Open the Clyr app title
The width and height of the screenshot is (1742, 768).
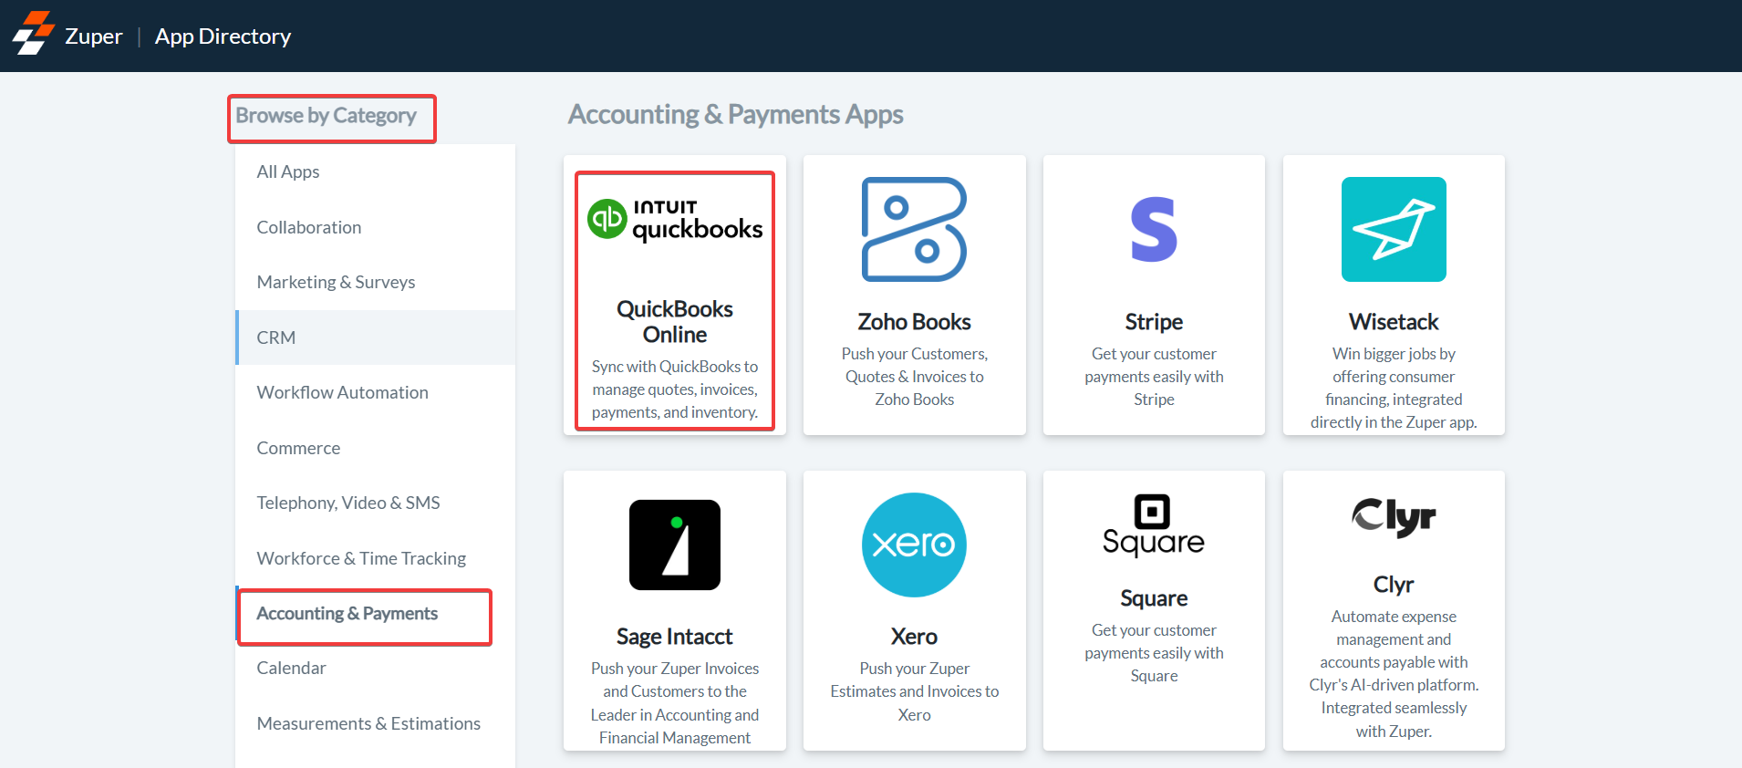[1394, 585]
